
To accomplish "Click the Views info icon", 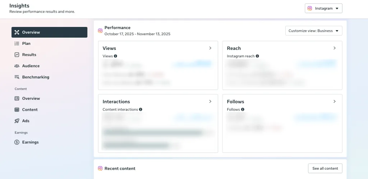I will click(x=115, y=56).
